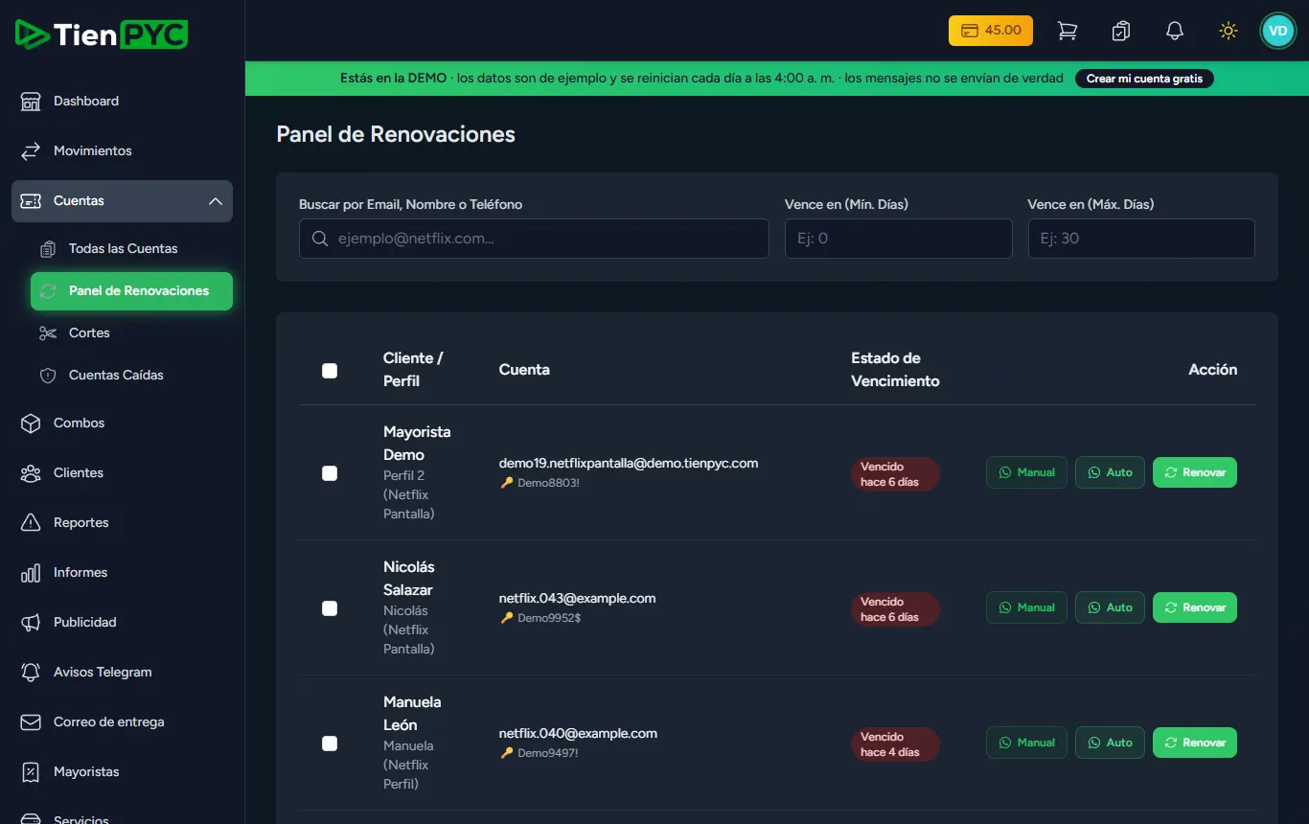The height and width of the screenshot is (824, 1309).
Task: Click Manual WhatsApp for Mayorista Demo
Action: (1026, 472)
